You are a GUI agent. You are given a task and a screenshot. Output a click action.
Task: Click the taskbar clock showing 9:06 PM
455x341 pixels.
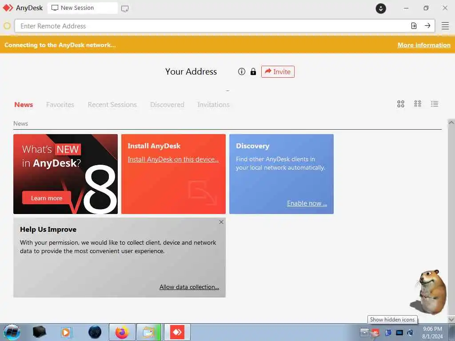pyautogui.click(x=432, y=332)
